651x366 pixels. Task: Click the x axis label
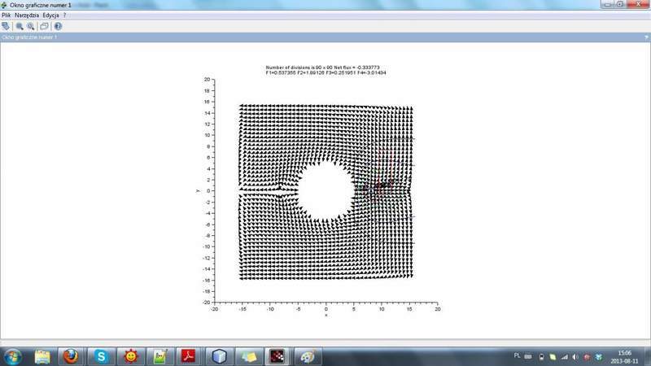[326, 316]
